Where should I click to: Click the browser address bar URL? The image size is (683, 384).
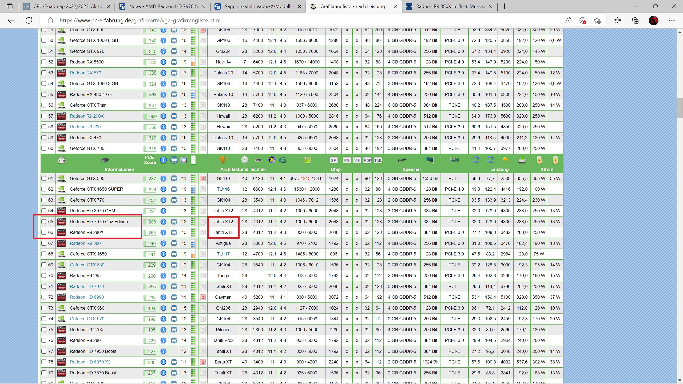pyautogui.click(x=140, y=21)
